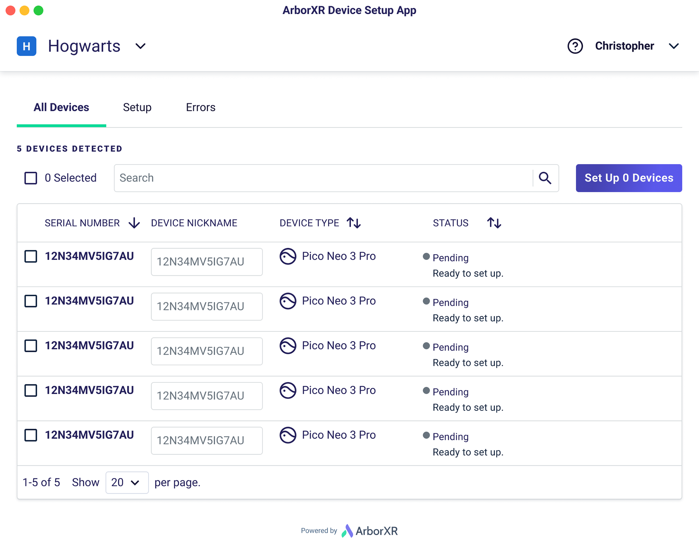Click the STATUS column header
699x556 pixels.
[451, 223]
